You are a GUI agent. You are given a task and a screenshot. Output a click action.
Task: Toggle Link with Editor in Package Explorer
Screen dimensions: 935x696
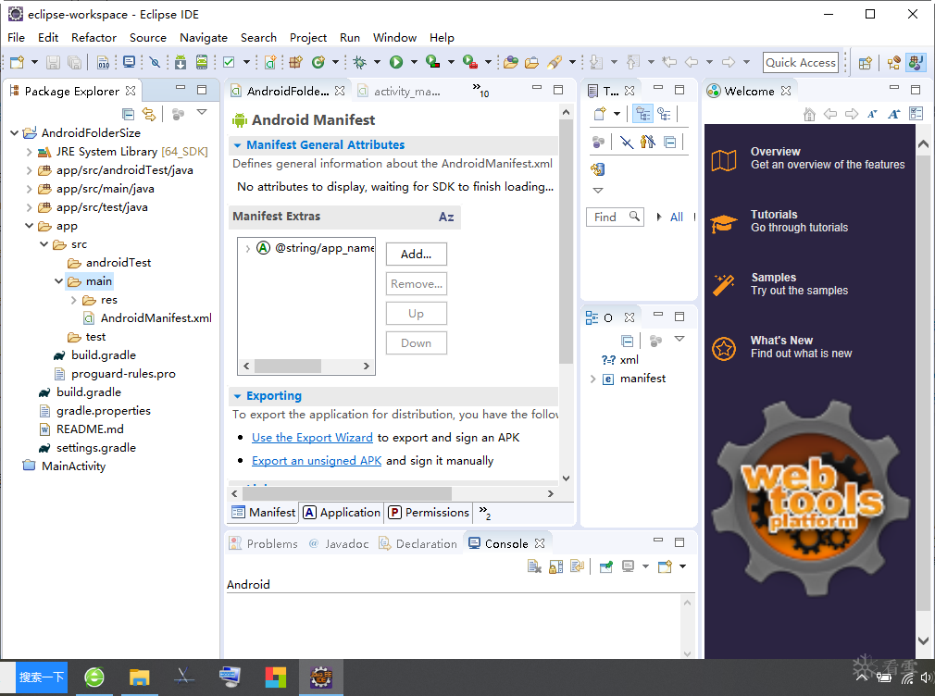point(149,113)
